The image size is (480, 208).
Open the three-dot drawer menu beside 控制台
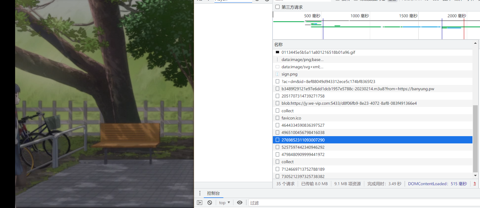[x=200, y=193]
